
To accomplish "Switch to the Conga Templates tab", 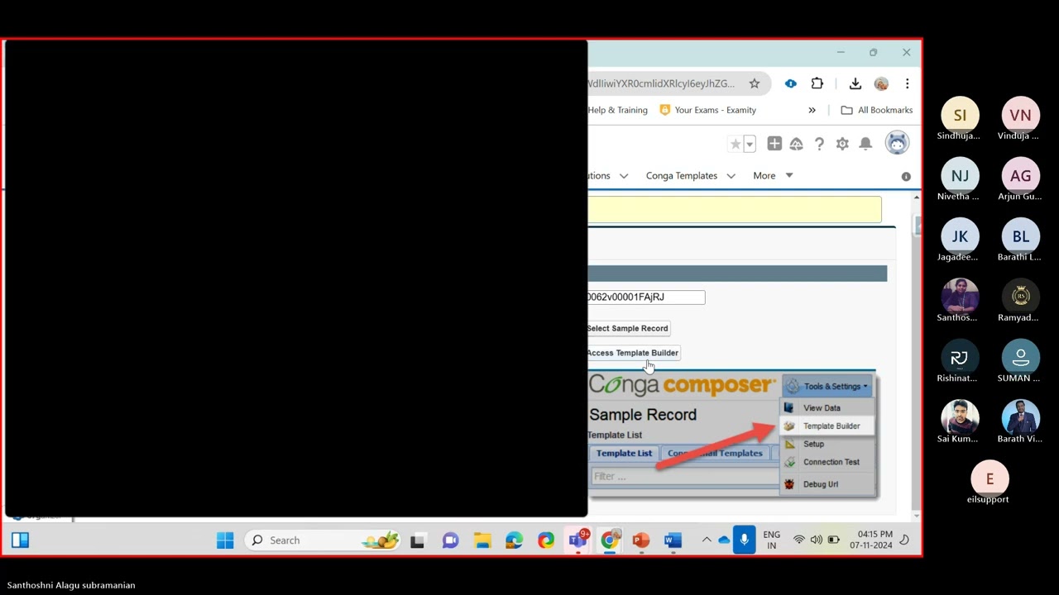I will click(x=682, y=175).
